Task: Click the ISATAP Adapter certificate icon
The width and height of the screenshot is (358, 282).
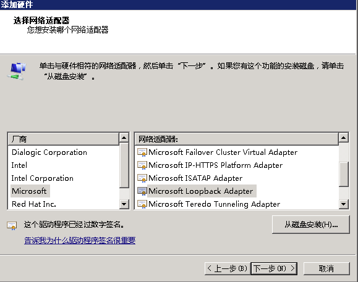Action: coord(142,178)
